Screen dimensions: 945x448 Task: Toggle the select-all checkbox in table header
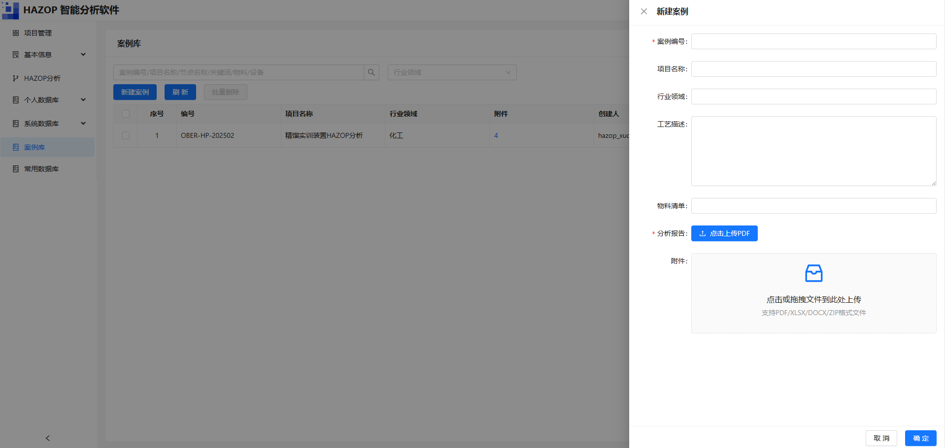click(126, 114)
